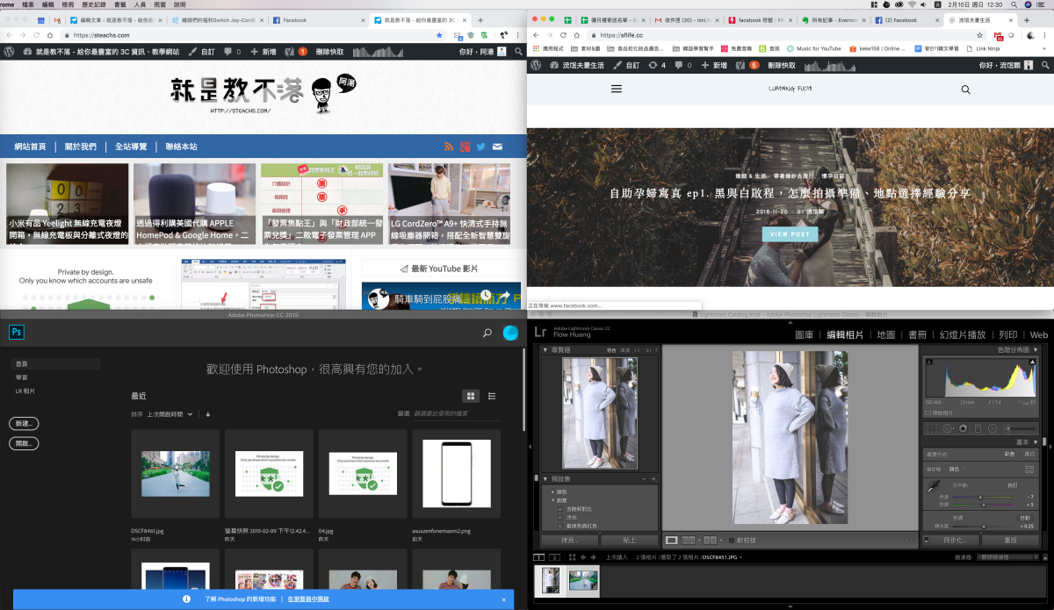Collapse the 預設集 presets panel
This screenshot has width=1054, height=610.
545,479
